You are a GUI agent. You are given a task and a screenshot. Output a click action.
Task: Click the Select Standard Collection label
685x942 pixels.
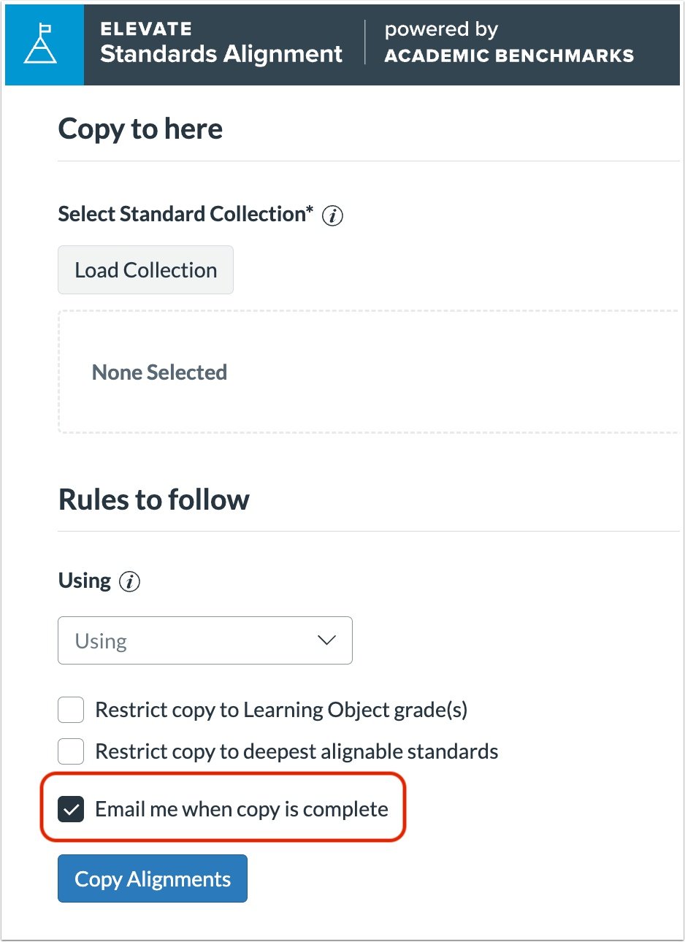pos(185,215)
